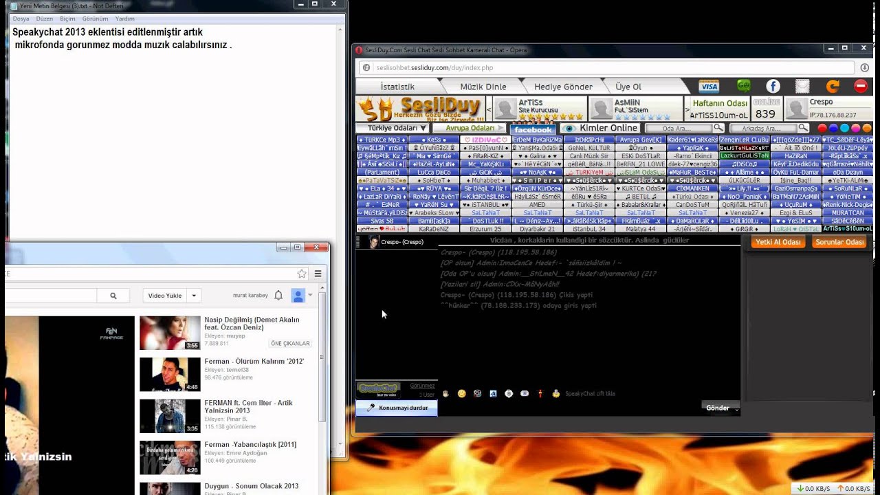Viewport: 880px width, 495px height.
Task: Click the red no-entry exit icon
Action: click(861, 86)
